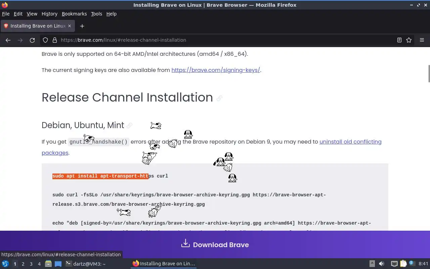Open the Tools menu
The image size is (430, 269).
coord(96,14)
